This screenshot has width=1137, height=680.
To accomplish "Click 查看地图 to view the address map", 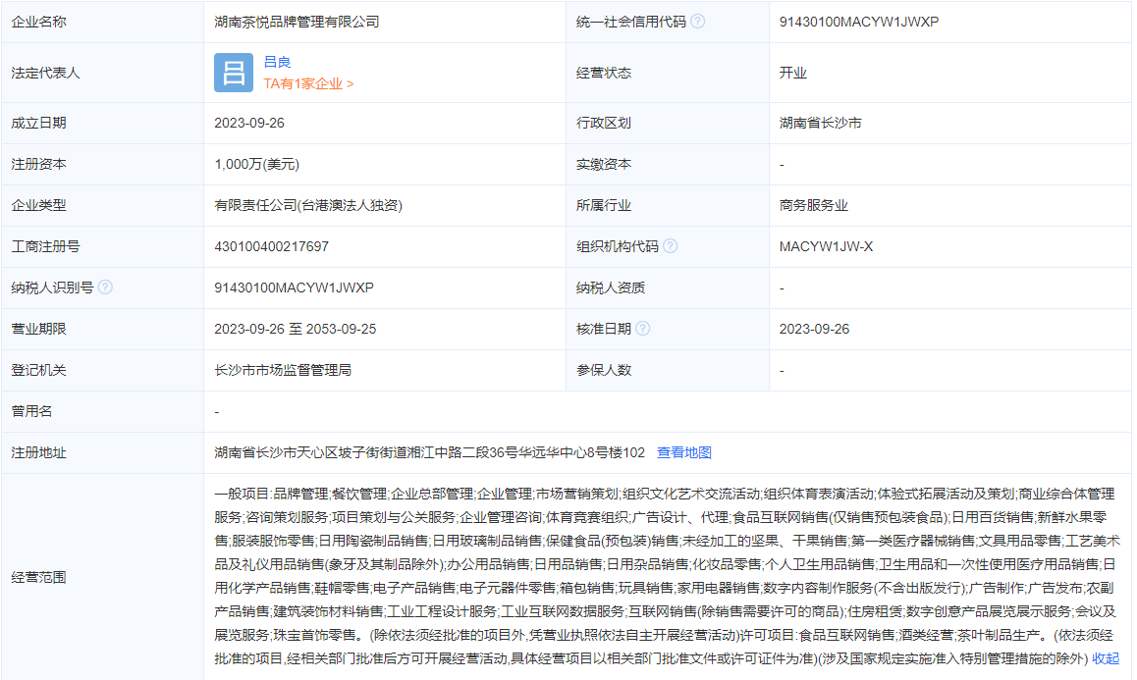I will pos(683,452).
